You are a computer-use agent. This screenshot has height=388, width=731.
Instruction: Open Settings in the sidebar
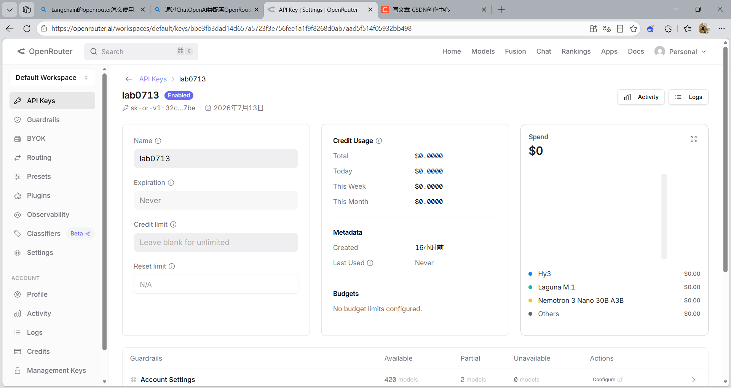(52, 253)
